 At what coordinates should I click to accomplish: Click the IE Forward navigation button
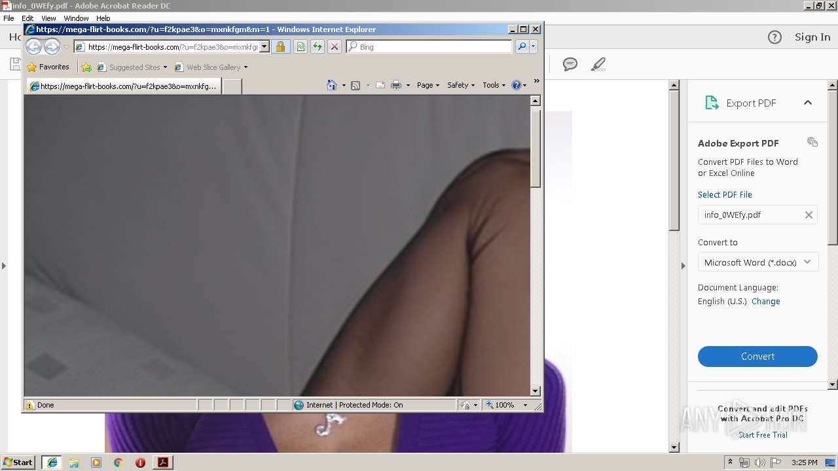(x=52, y=46)
